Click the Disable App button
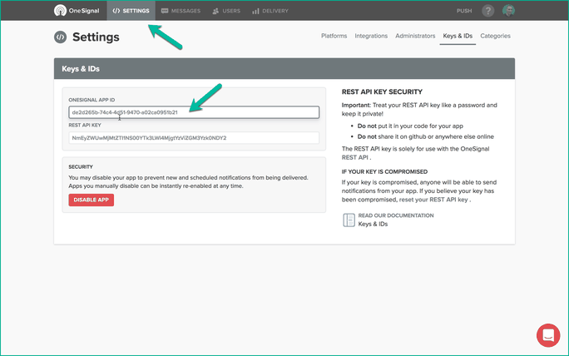569x356 pixels. click(x=91, y=200)
